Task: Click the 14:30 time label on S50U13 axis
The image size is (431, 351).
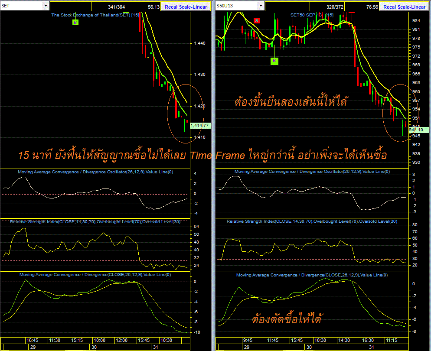Action: click(344, 340)
